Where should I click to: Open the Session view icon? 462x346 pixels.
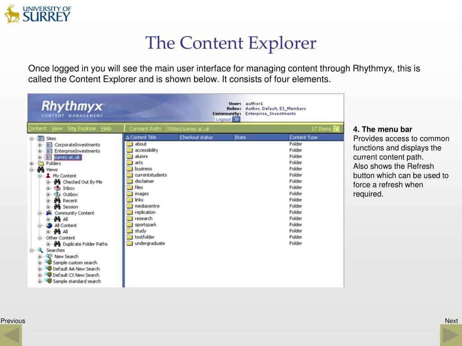[x=57, y=206]
